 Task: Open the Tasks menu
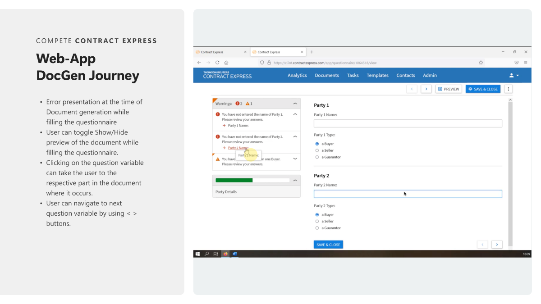pyautogui.click(x=353, y=75)
